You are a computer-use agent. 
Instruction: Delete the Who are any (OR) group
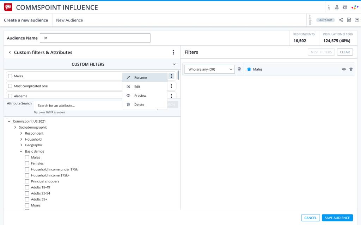(x=239, y=69)
